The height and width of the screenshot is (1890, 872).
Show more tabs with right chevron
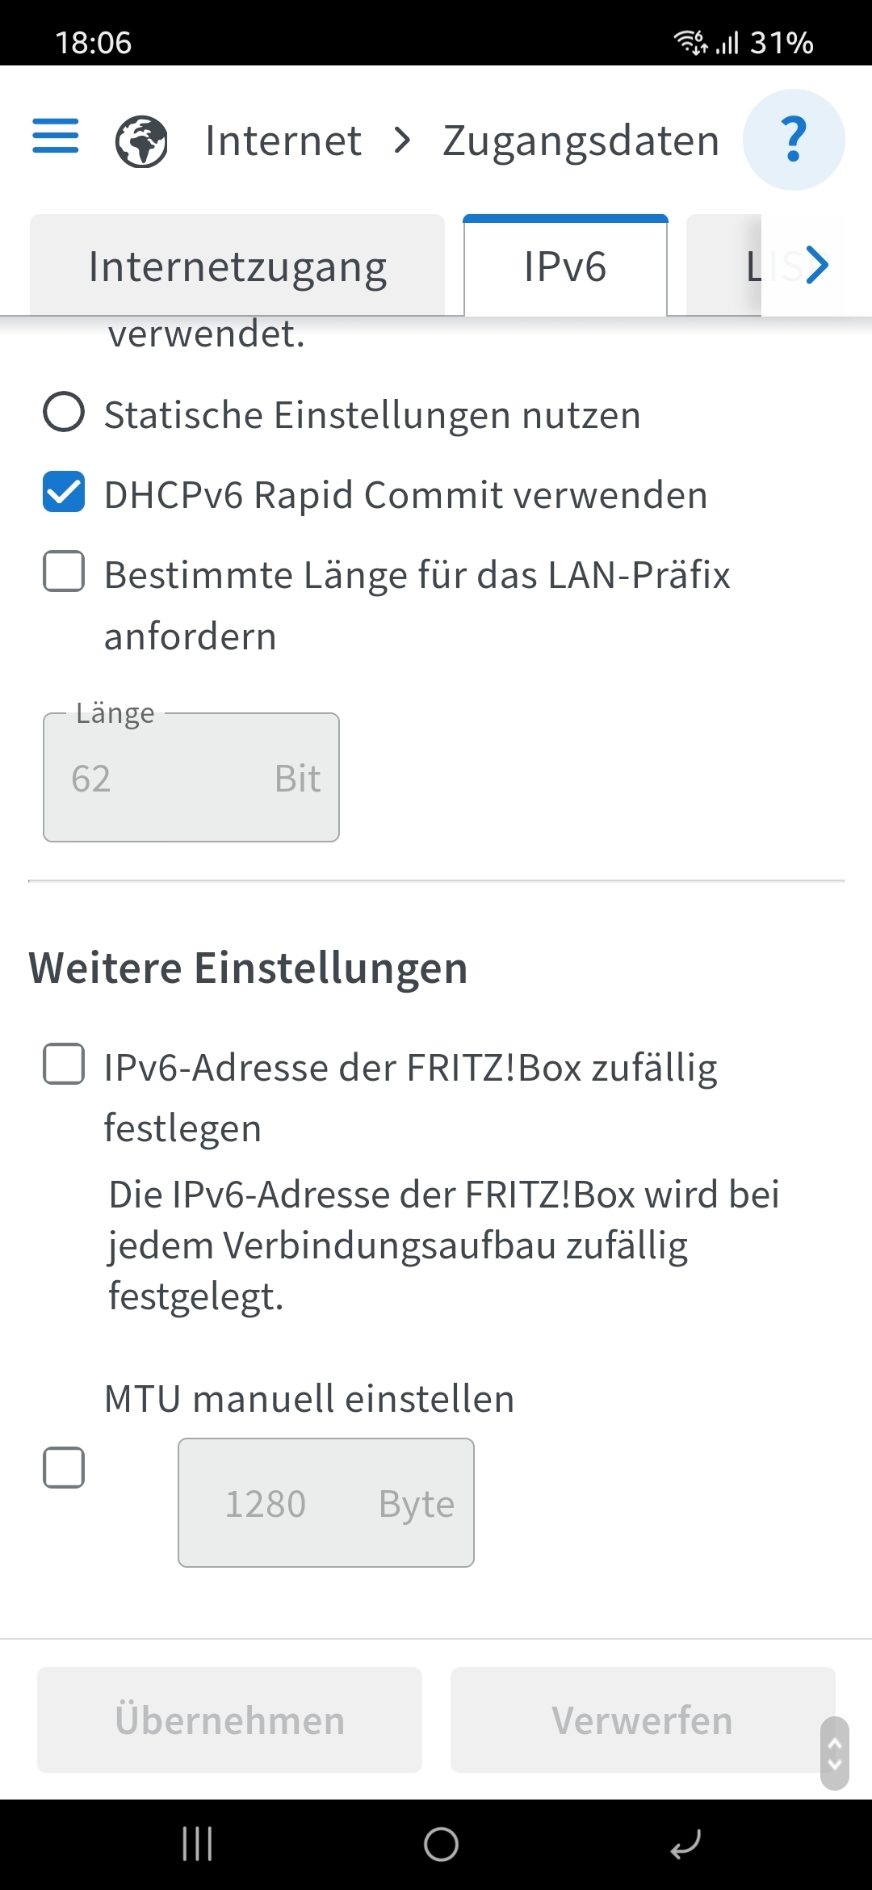(x=816, y=265)
